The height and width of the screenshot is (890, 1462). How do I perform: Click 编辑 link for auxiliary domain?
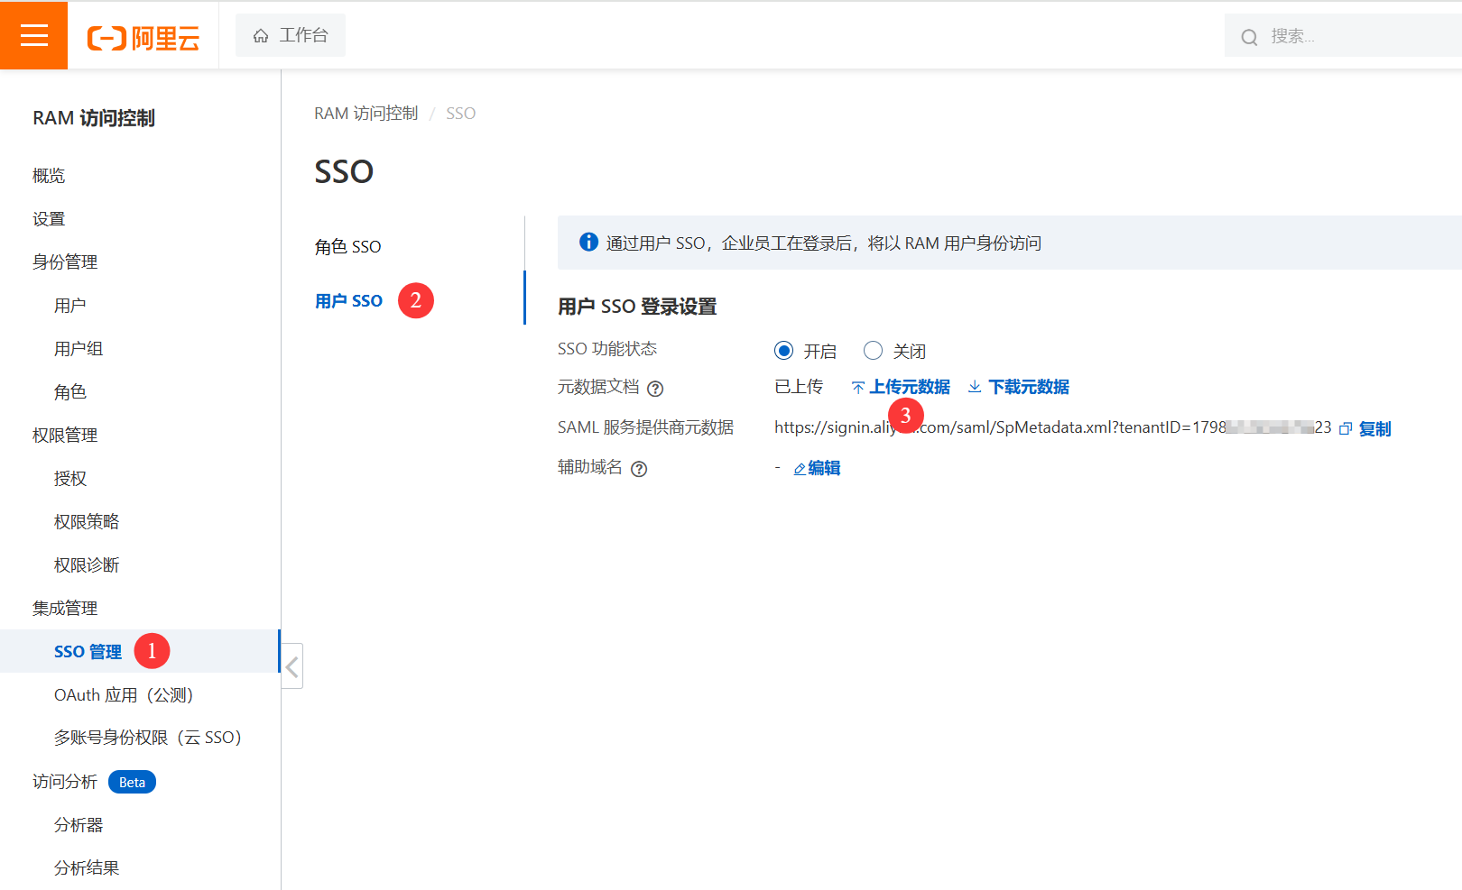(x=823, y=468)
